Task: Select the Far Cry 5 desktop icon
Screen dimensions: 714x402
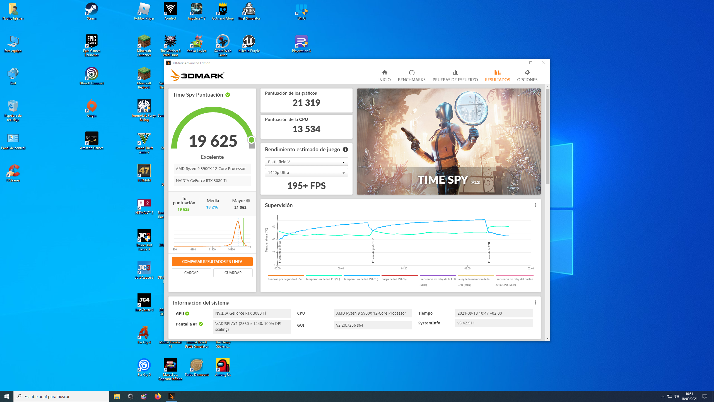Action: point(144,368)
